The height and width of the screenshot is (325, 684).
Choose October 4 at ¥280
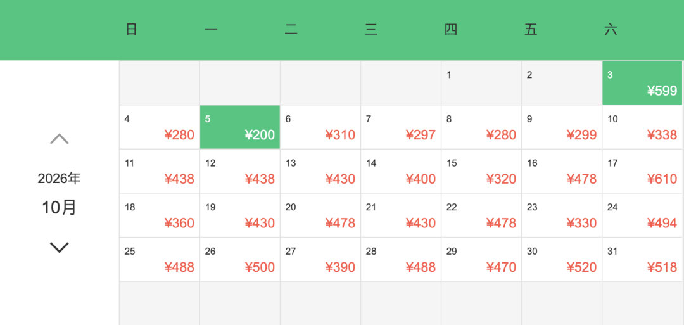click(160, 127)
